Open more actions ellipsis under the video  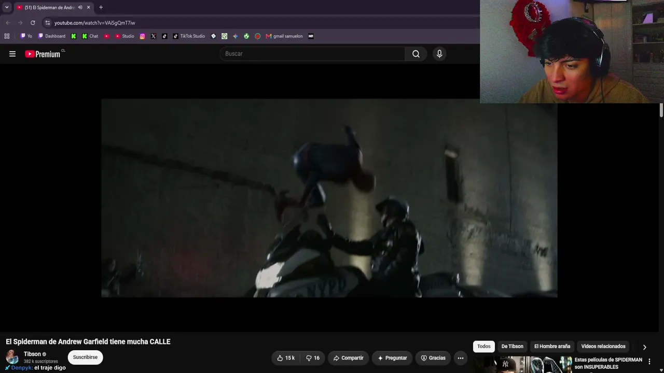[460, 358]
